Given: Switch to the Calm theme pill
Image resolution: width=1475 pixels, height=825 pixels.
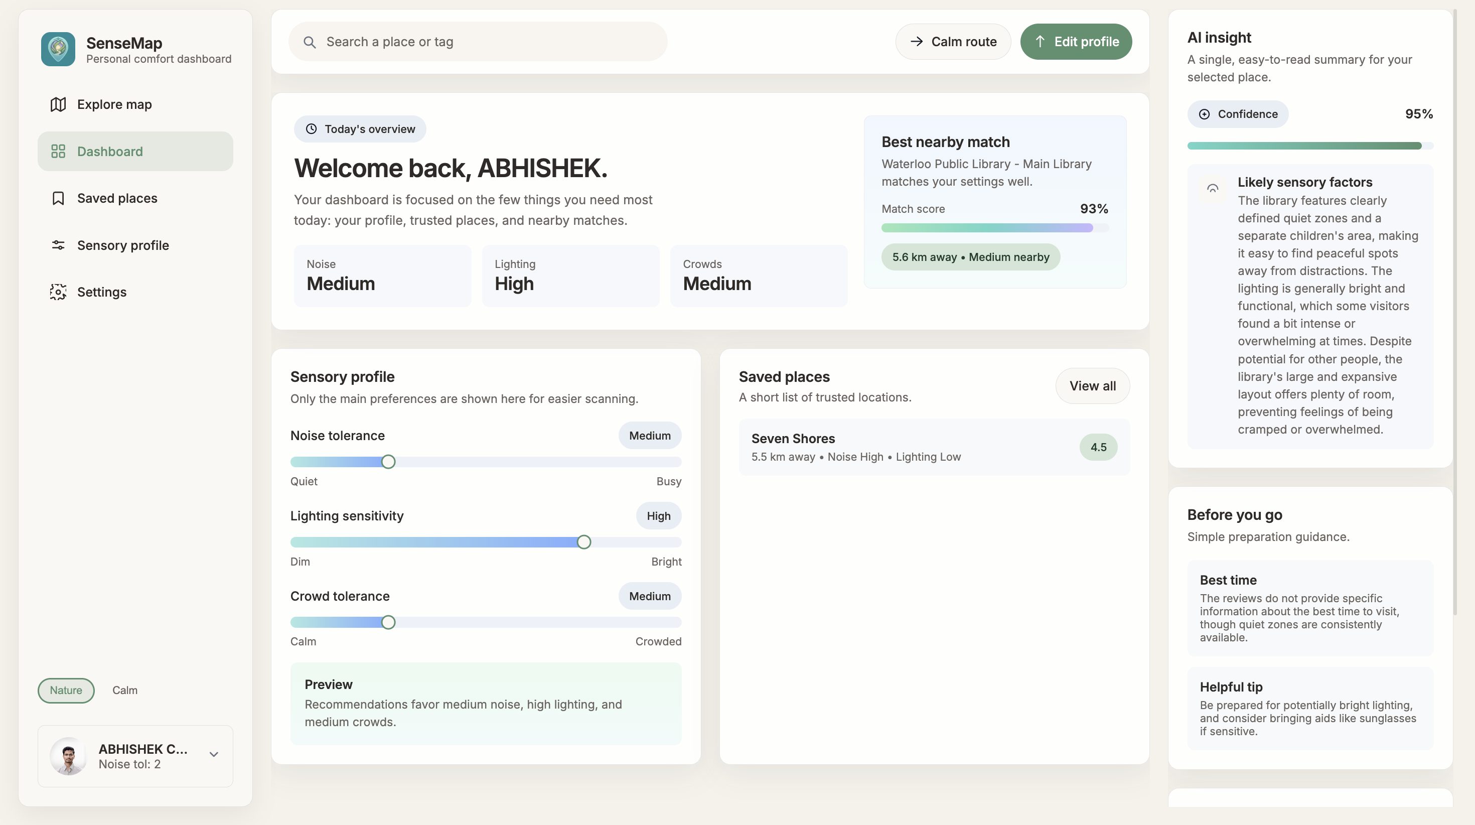Looking at the screenshot, I should pyautogui.click(x=125, y=691).
